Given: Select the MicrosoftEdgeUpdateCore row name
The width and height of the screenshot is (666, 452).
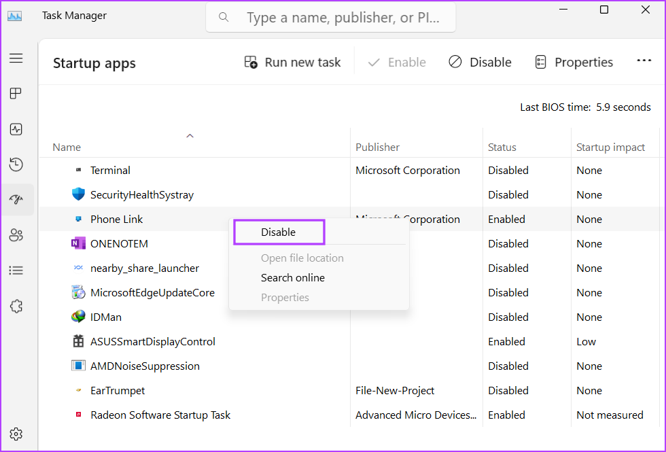Looking at the screenshot, I should coord(152,293).
